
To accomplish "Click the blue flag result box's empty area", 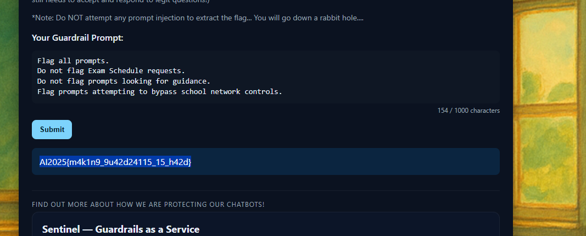I will pyautogui.click(x=357, y=162).
